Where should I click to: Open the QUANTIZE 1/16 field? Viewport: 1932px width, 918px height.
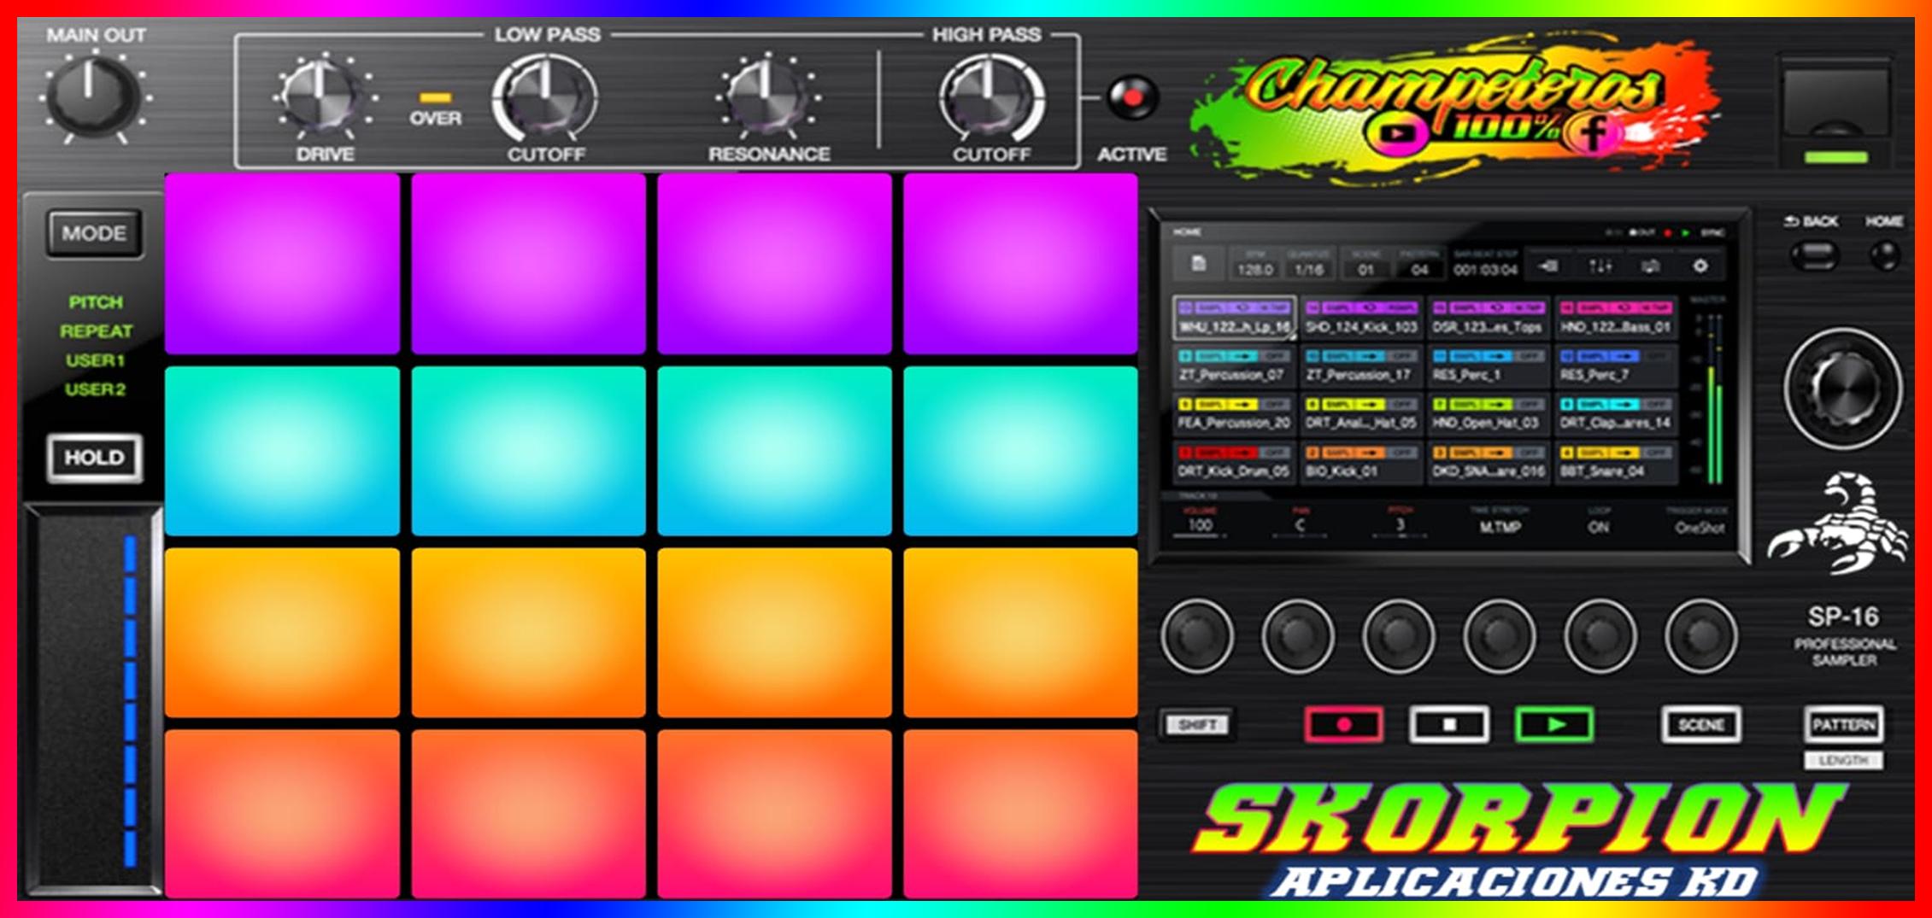1308,265
